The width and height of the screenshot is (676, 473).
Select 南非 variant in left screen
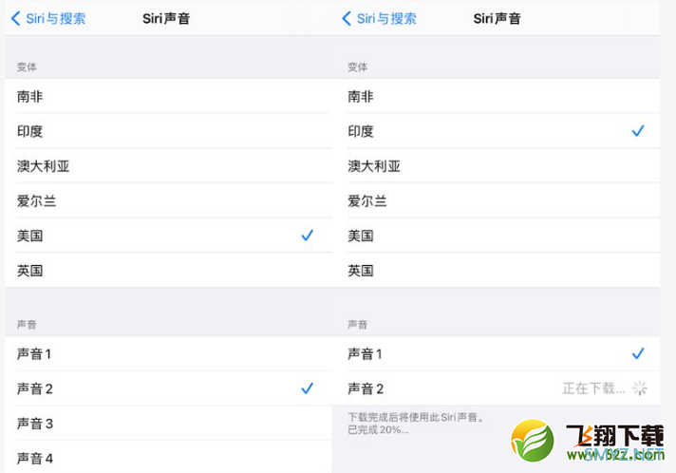[x=168, y=96]
